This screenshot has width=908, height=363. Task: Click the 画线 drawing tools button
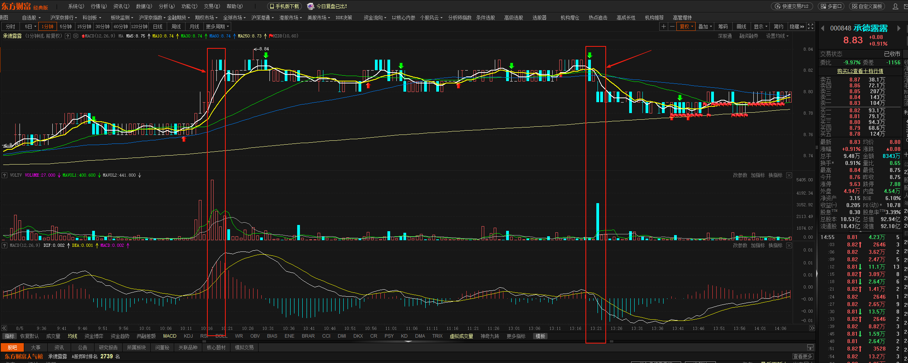[x=741, y=27]
